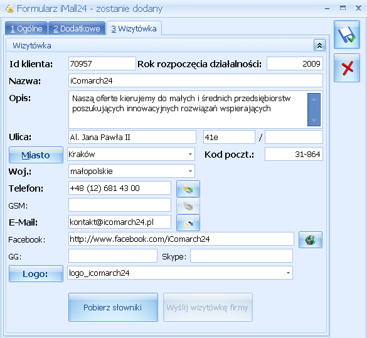Image resolution: width=367 pixels, height=338 pixels.
Task: Save the form with the floppy disk icon
Action: point(347,35)
